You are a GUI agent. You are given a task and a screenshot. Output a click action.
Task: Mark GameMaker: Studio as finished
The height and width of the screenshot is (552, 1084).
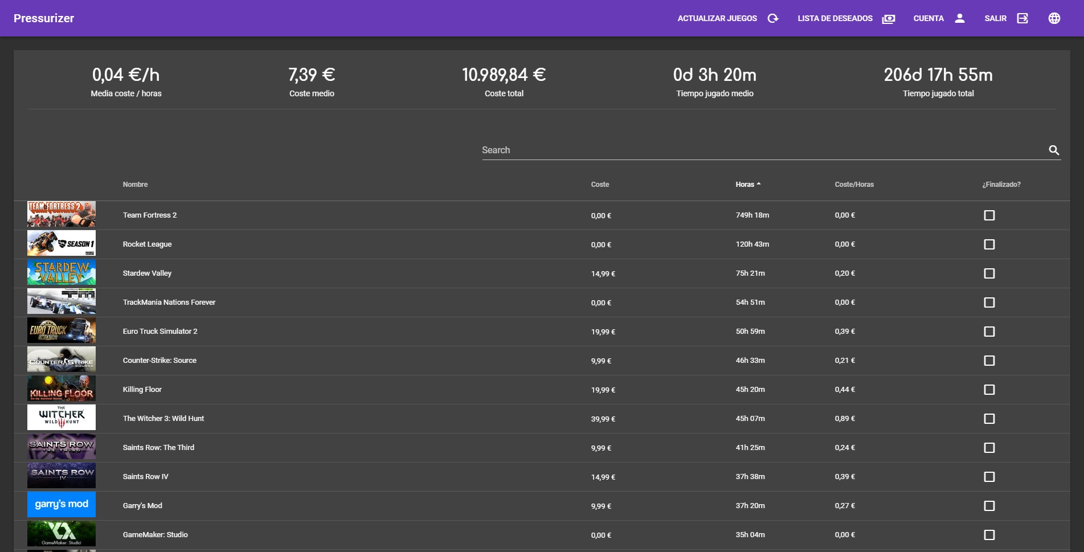point(989,535)
